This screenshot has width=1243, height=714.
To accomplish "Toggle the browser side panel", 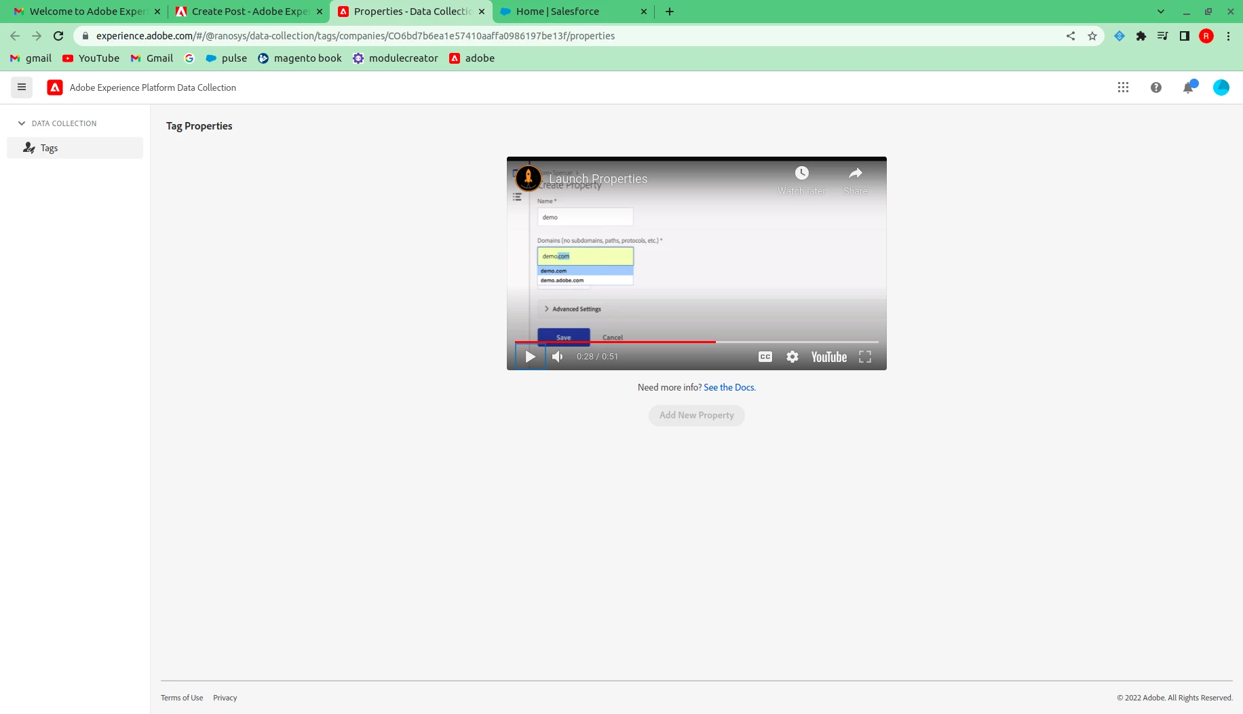I will [x=1185, y=36].
